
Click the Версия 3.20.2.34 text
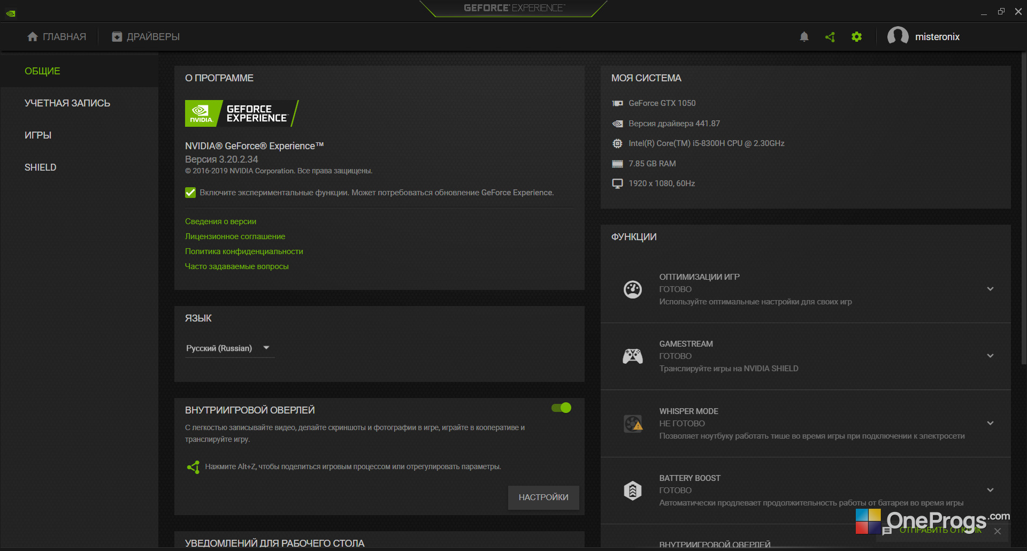(221, 159)
